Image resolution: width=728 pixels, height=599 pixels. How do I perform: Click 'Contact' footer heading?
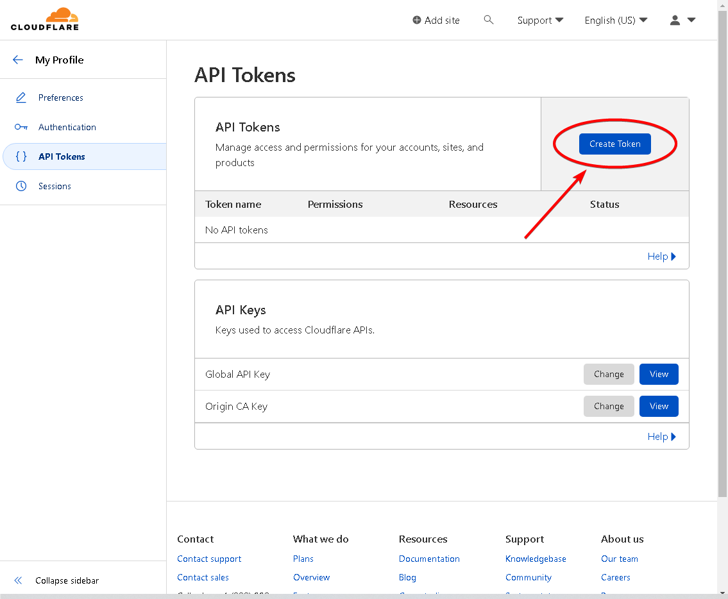196,539
